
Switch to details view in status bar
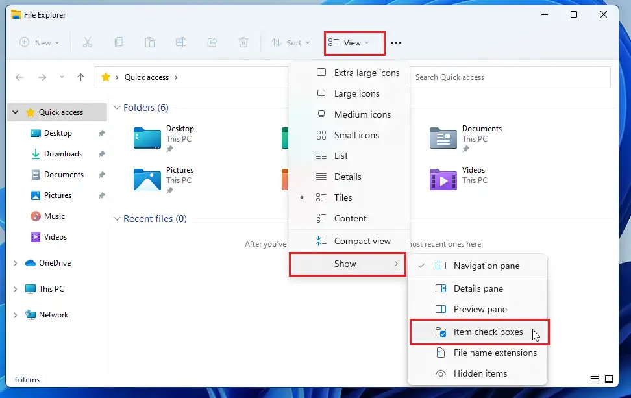point(595,379)
